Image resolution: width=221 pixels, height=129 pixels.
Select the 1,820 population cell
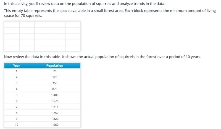click(x=55, y=119)
